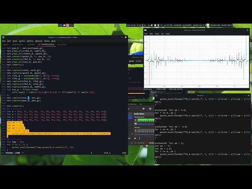
Task: Mute Desktop Audio speaker icon in mixer
Action: click(135, 124)
